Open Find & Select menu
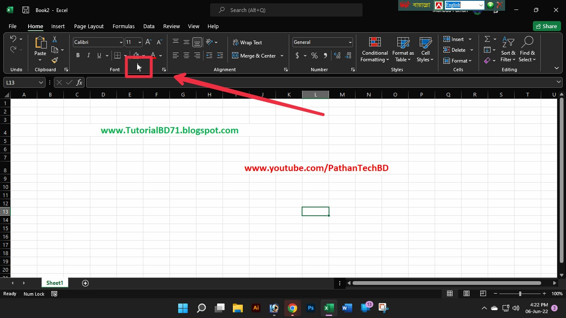This screenshot has width=566, height=318. pyautogui.click(x=527, y=50)
